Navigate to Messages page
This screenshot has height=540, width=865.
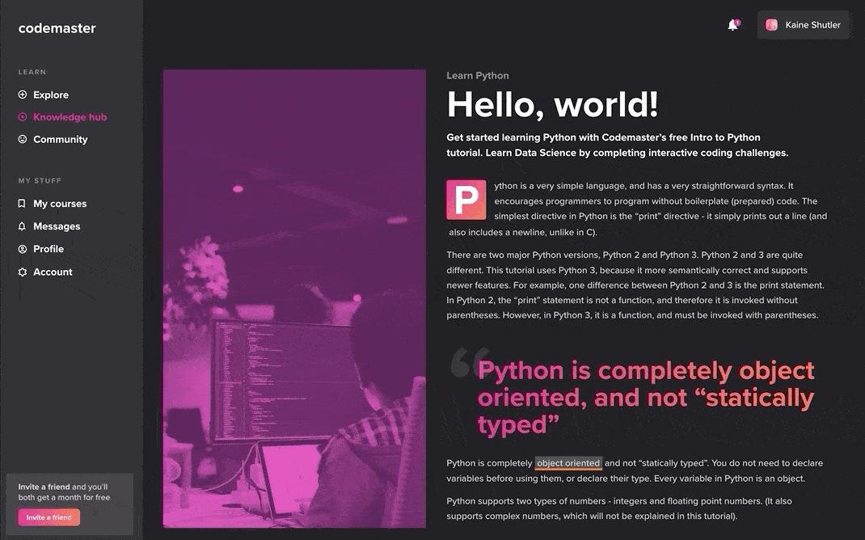57,226
